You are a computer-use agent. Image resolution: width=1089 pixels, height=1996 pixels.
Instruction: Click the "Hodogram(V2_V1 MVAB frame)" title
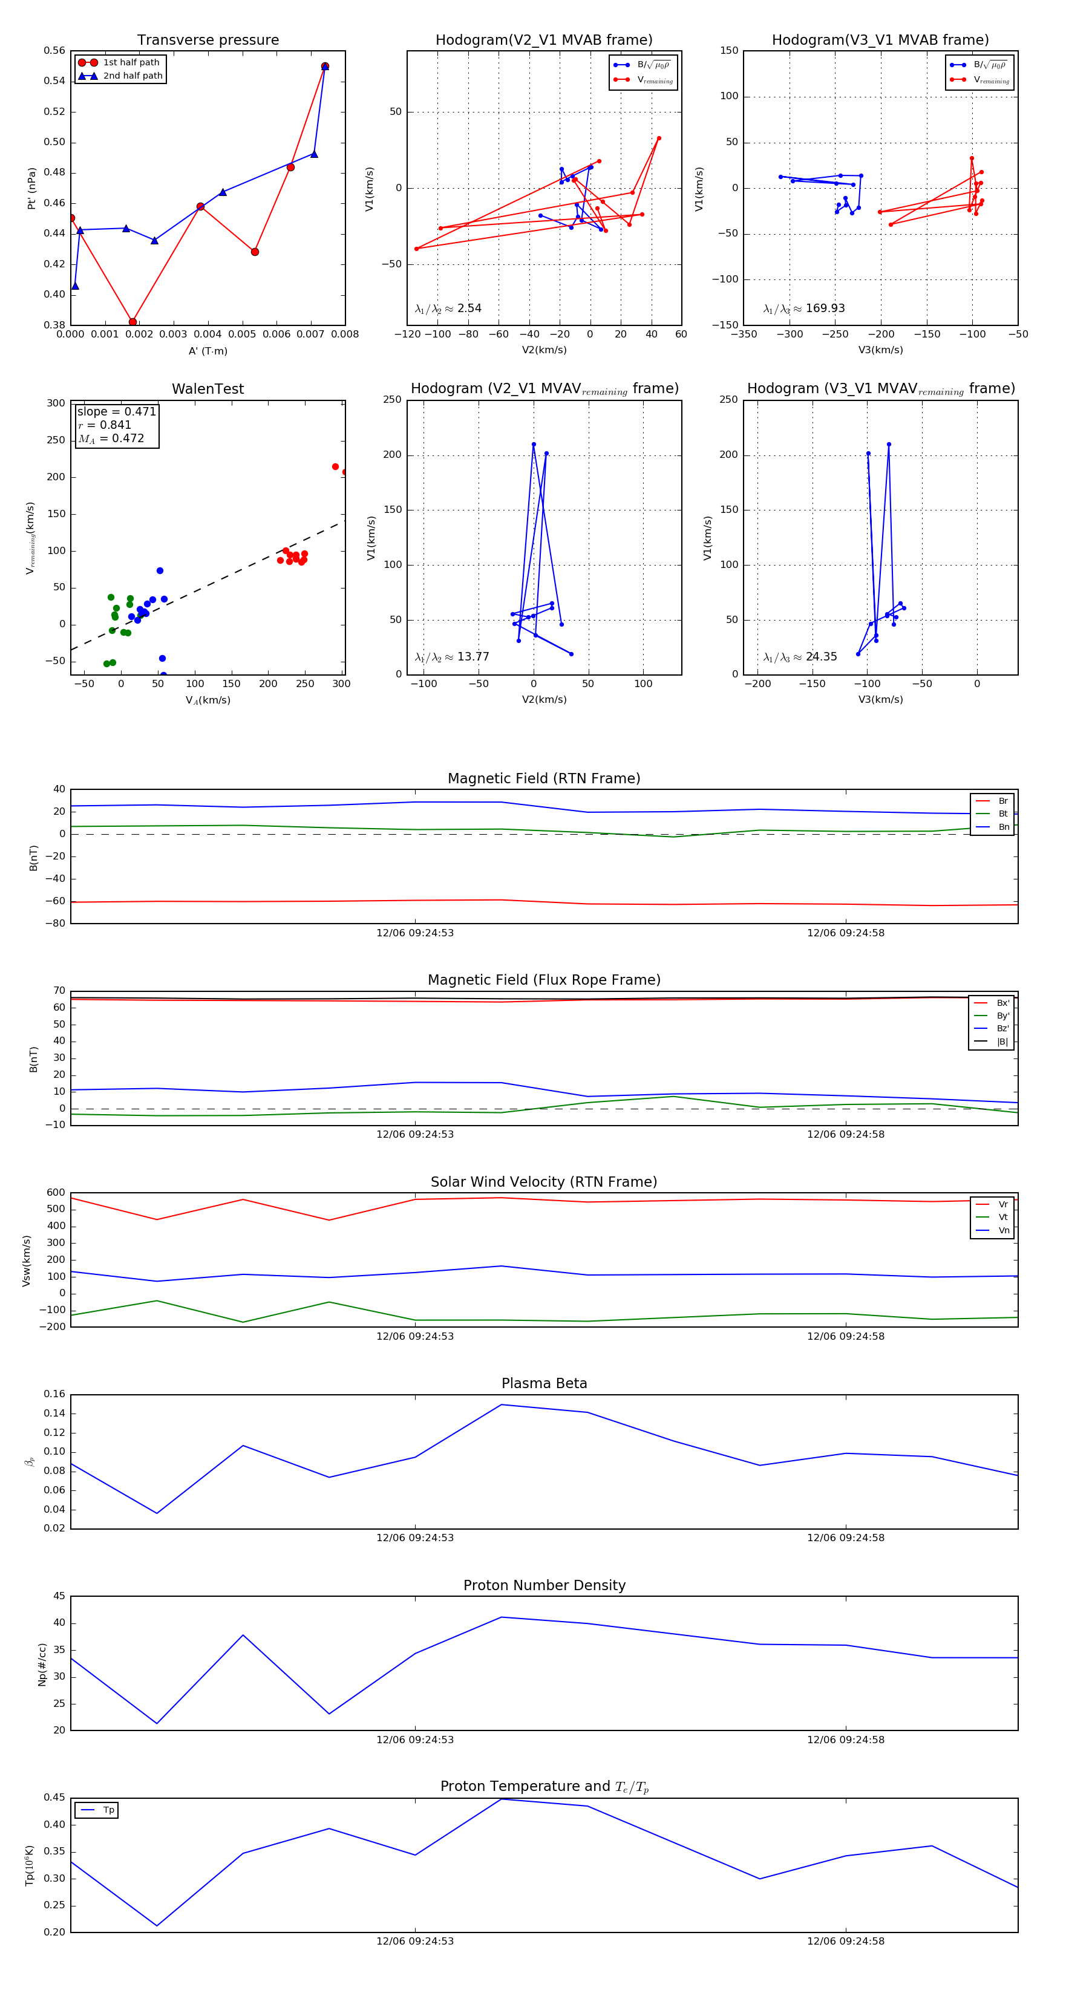pos(544,41)
